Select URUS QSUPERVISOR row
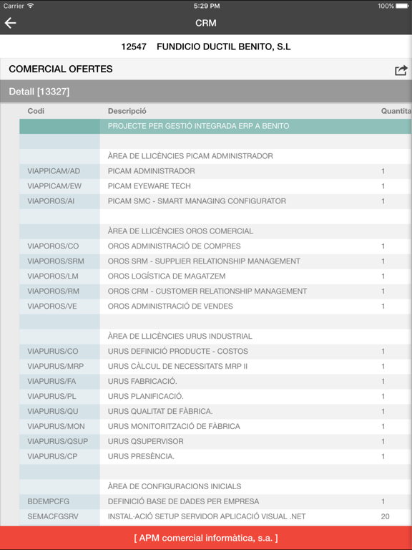The height and width of the screenshot is (550, 412). tap(215, 442)
